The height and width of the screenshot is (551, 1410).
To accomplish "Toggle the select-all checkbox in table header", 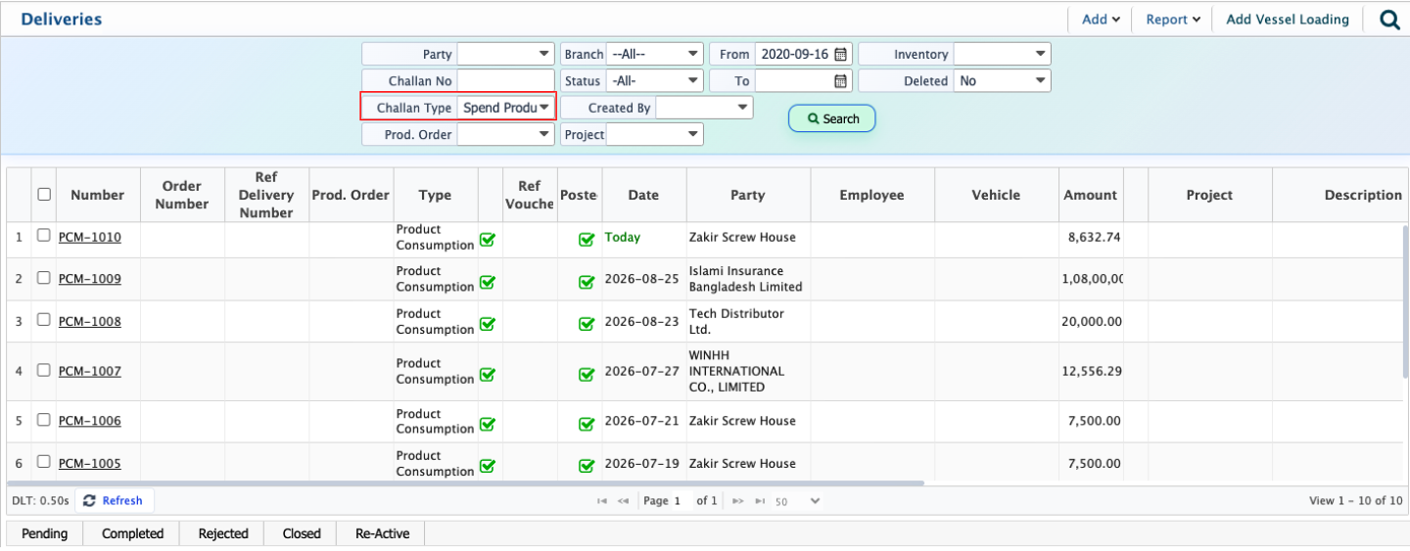I will 44,195.
